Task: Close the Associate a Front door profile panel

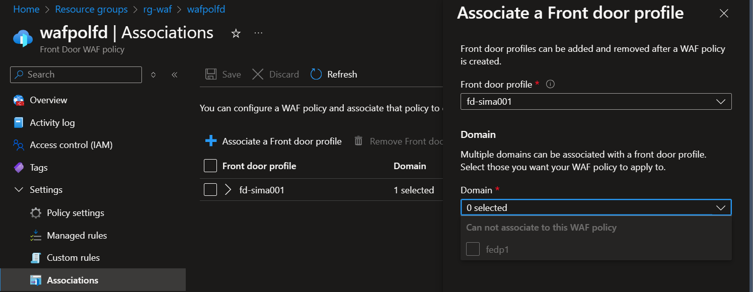Action: (724, 14)
